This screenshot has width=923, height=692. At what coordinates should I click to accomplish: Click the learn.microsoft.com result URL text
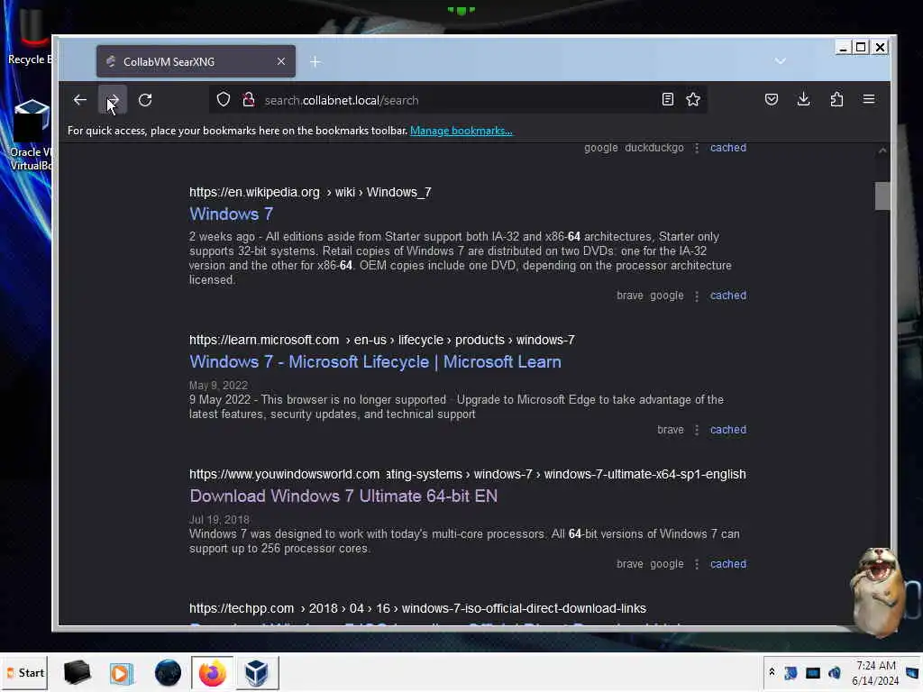pos(381,340)
